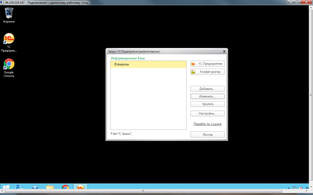Open the Конфигуратор for Enterprise base
This screenshot has height=195, width=313.
click(x=208, y=72)
